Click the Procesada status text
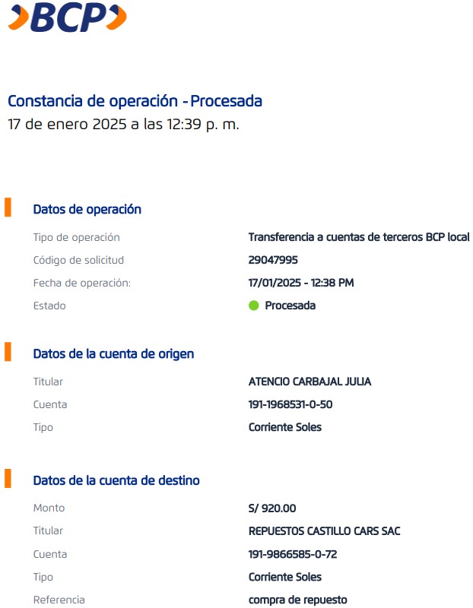The width and height of the screenshot is (473, 608). click(290, 306)
